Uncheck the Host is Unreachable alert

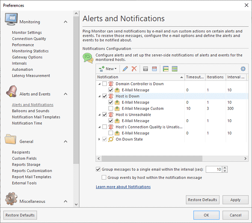[x=105, y=114]
